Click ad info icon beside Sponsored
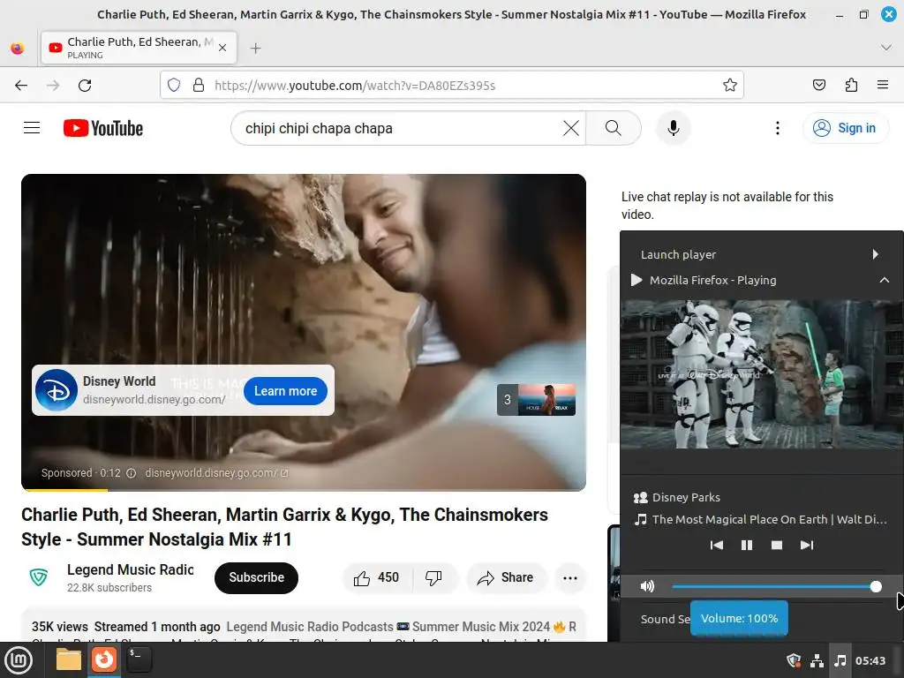The image size is (904, 678). pos(131,473)
